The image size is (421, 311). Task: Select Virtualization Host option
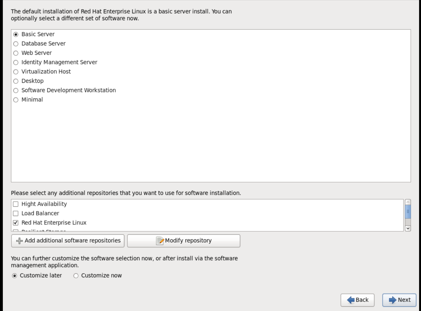pos(16,72)
